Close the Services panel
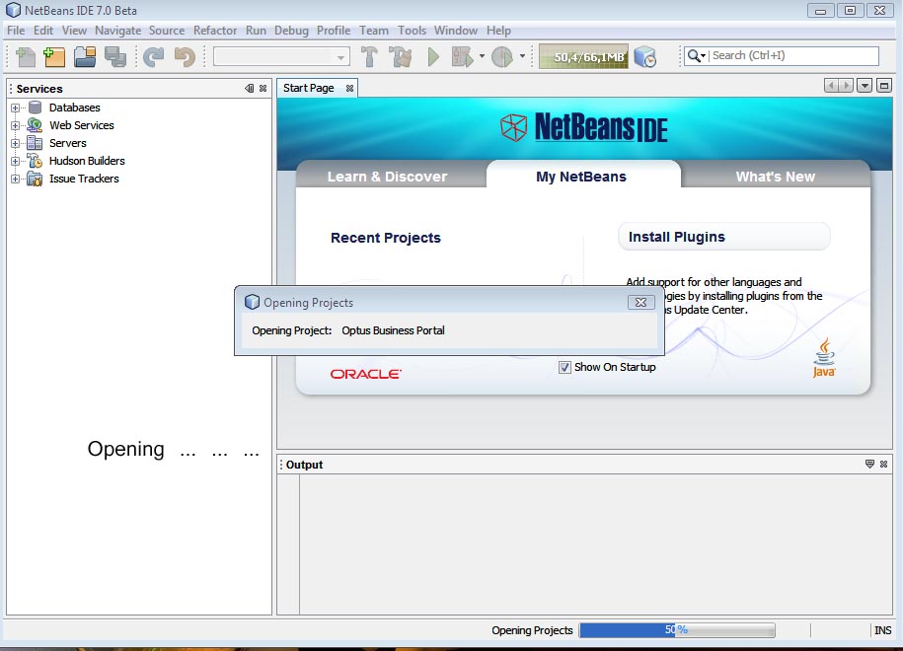The width and height of the screenshot is (903, 651). [x=263, y=88]
